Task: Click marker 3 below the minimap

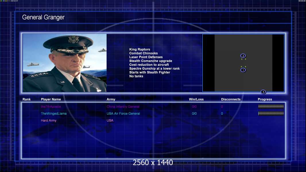Action: [263, 92]
